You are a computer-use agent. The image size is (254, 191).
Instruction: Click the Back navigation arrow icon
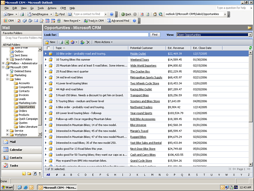[x=123, y=14]
